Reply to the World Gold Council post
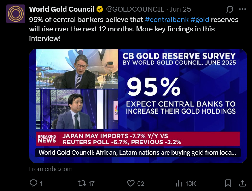 tap(34, 183)
